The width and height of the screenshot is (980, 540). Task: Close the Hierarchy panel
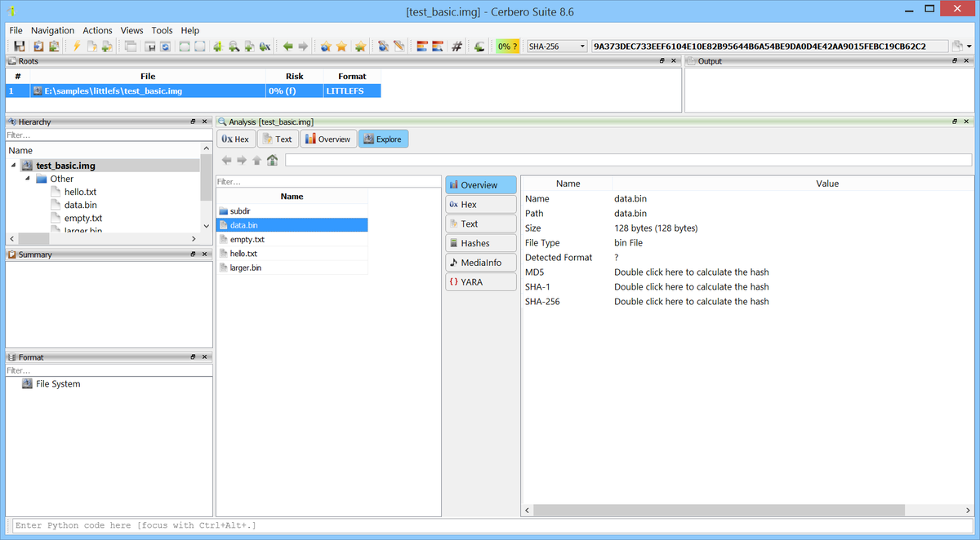205,122
